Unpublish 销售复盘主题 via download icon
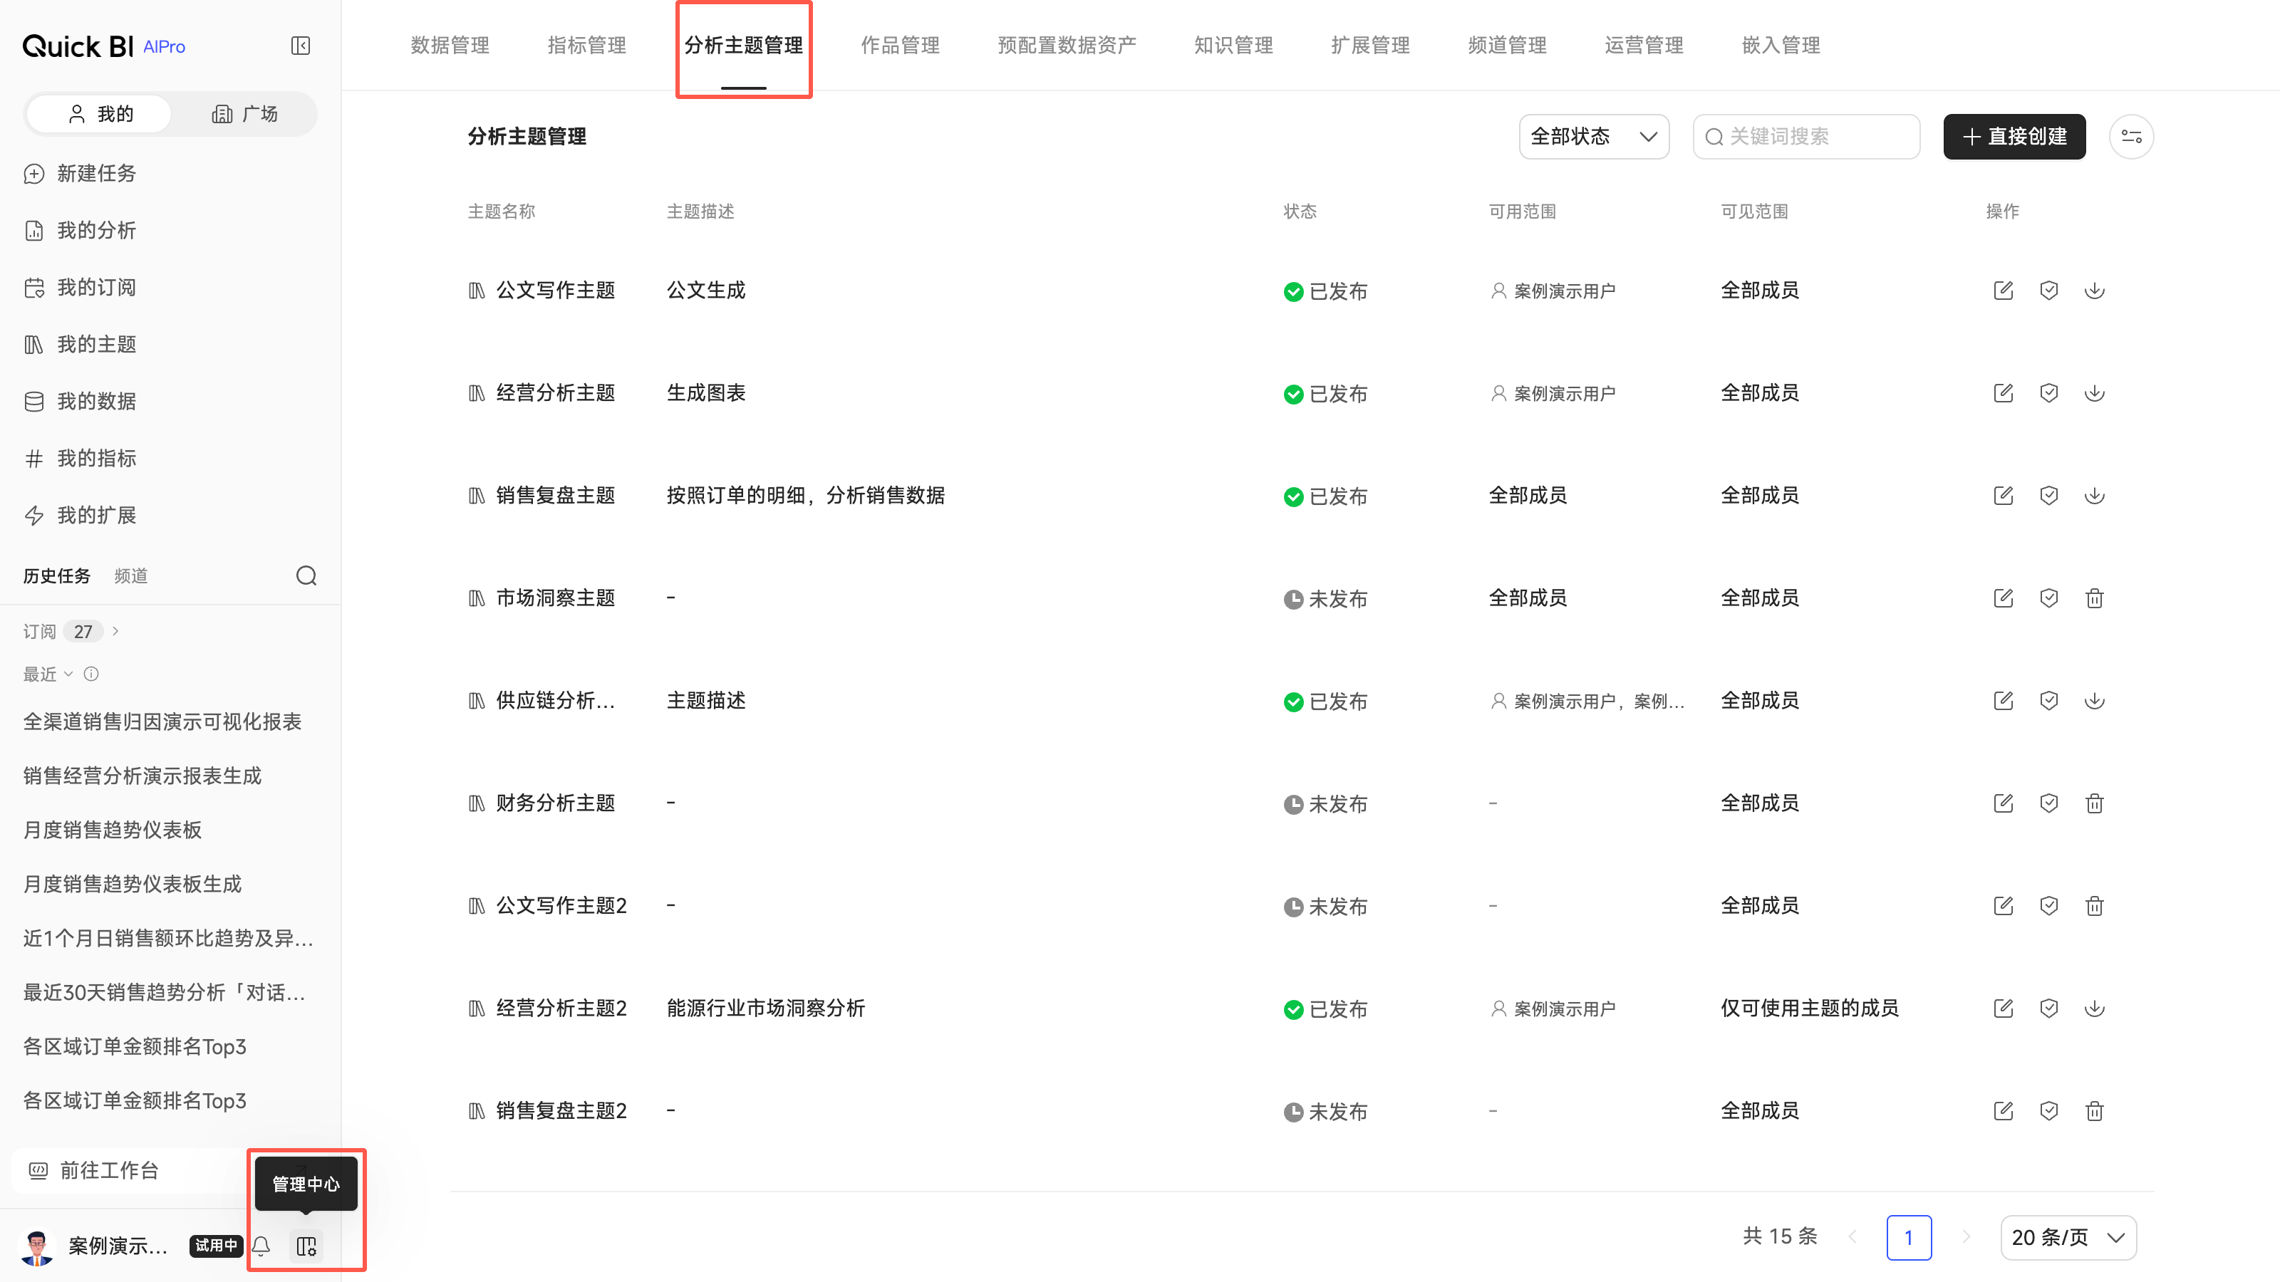This screenshot has height=1282, width=2280. [2094, 496]
